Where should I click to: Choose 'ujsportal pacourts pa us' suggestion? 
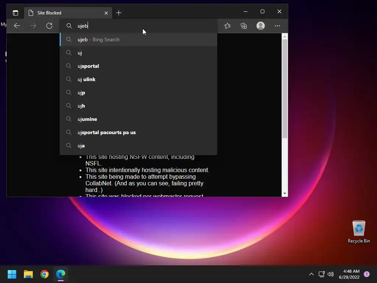(x=138, y=132)
